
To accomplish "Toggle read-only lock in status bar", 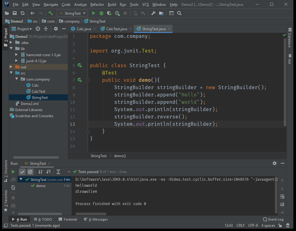I will point(280,225).
